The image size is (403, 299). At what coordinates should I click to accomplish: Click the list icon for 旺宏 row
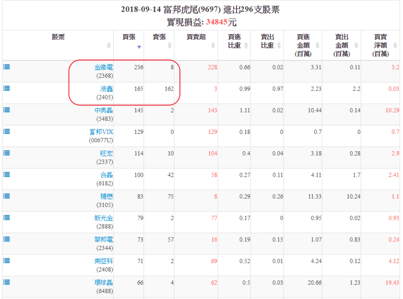tap(7, 153)
